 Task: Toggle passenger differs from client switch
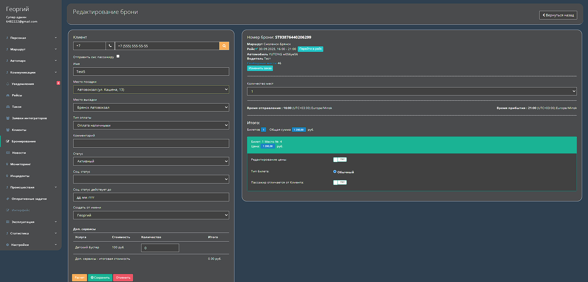tap(340, 183)
